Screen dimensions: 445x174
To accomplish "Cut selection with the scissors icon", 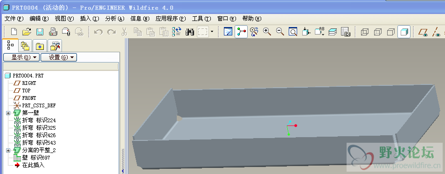I will click(x=124, y=32).
